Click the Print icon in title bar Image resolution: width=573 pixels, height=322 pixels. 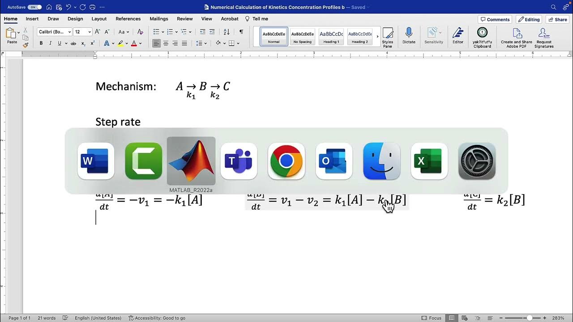[92, 7]
